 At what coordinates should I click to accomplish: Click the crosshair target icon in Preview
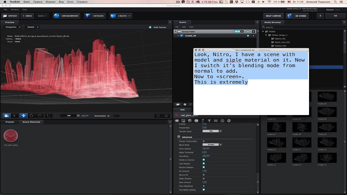pos(158,116)
